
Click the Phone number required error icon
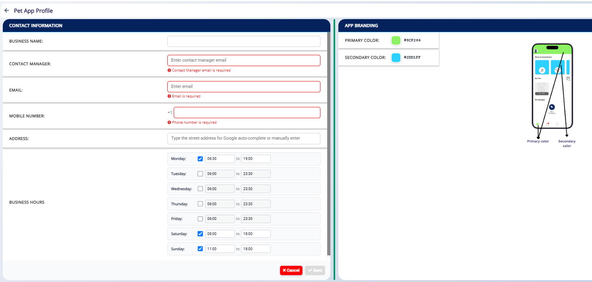point(169,123)
